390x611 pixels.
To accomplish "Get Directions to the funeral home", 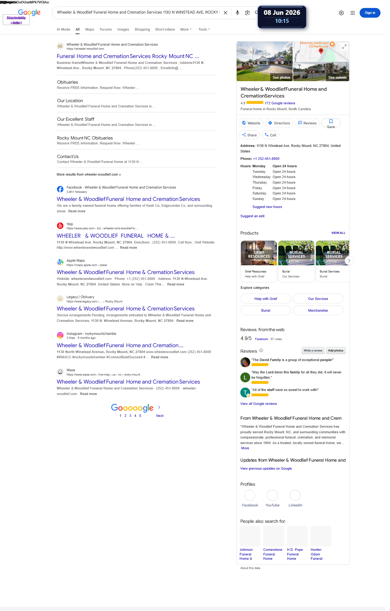I will (x=279, y=123).
